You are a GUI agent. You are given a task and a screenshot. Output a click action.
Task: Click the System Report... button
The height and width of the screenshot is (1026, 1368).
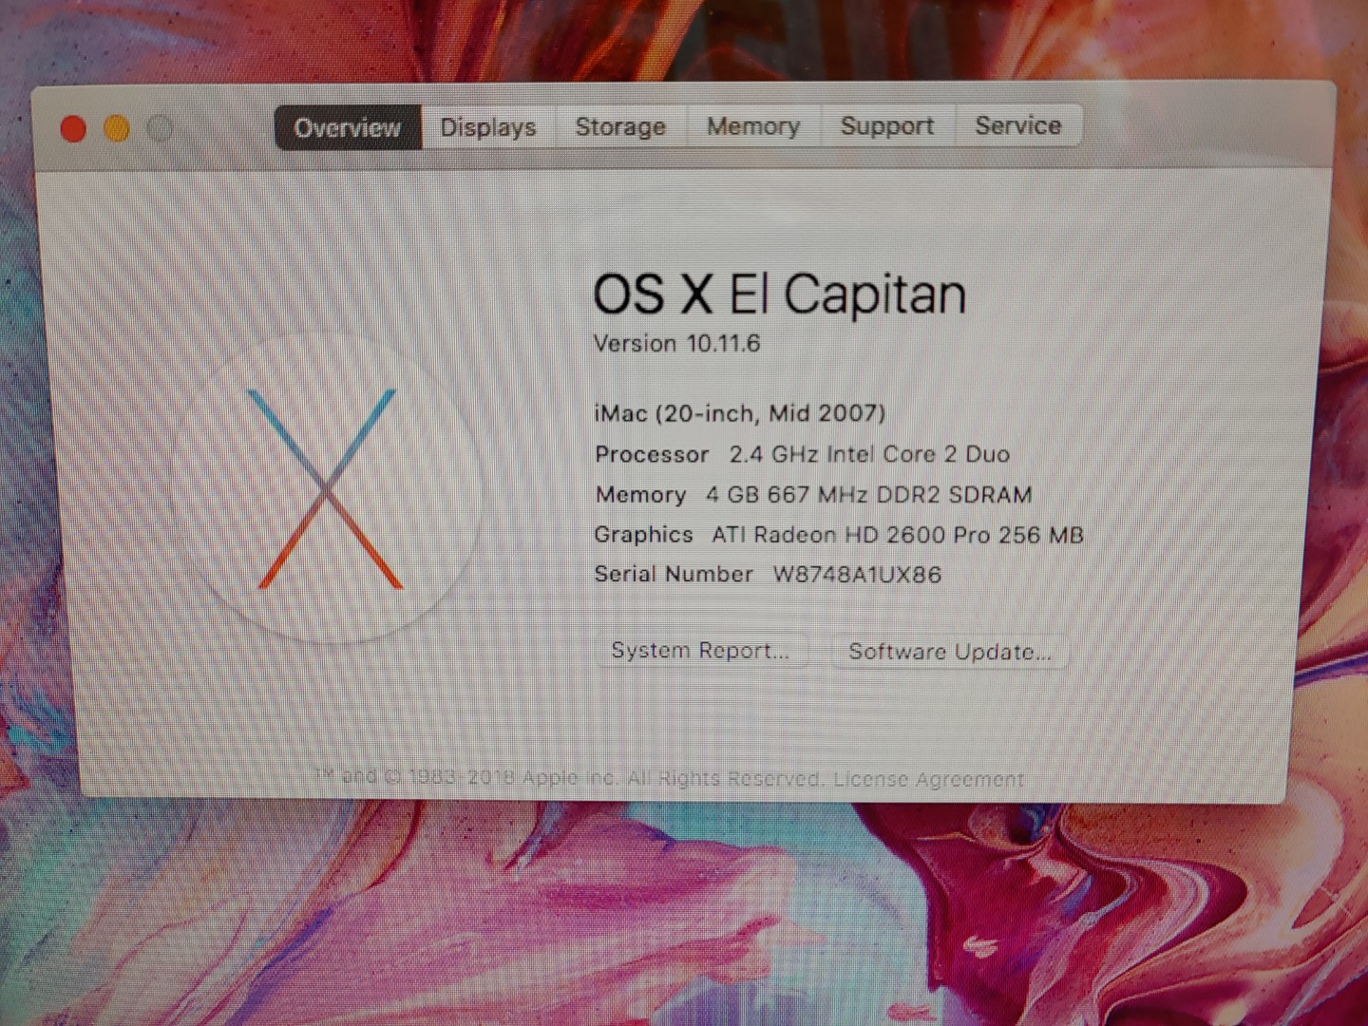point(700,651)
